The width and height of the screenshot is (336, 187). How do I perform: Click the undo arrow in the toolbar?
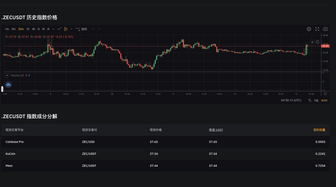pyautogui.click(x=93, y=29)
